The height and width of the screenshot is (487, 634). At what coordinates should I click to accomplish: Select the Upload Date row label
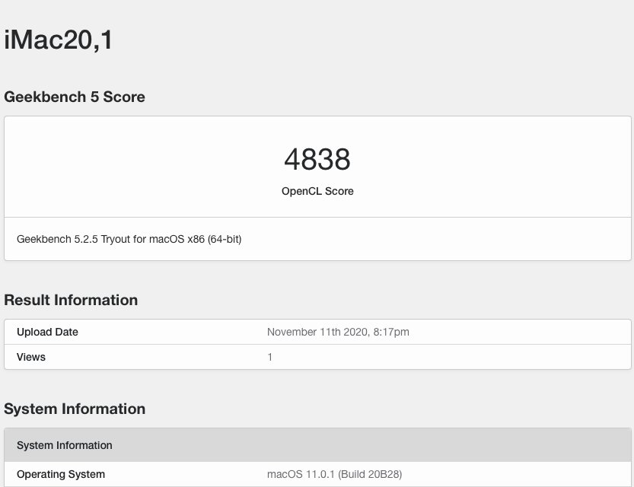coord(47,332)
